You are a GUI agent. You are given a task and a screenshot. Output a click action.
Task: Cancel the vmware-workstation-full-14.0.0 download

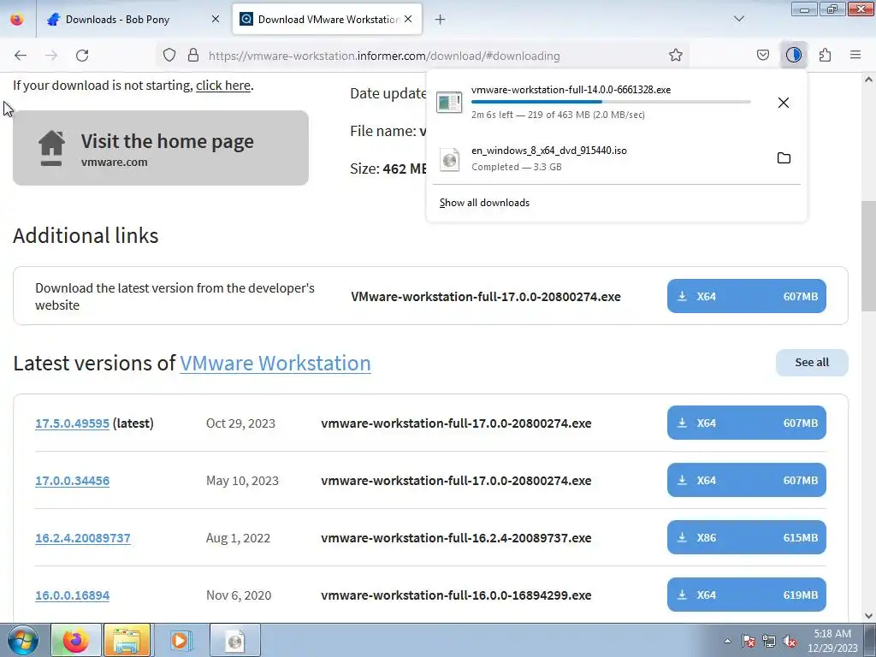(x=784, y=103)
